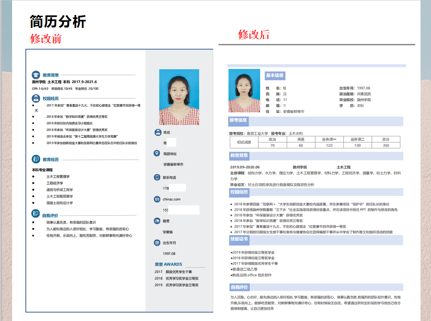Click the 报考信息 section banner

tap(316, 121)
